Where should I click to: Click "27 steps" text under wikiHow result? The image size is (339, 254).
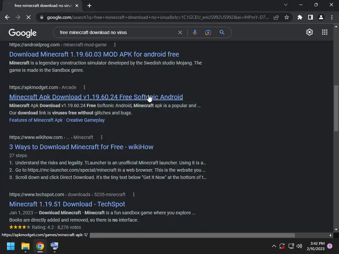click(18, 155)
